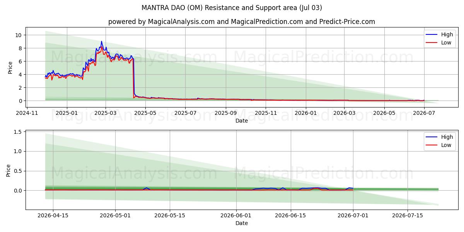Click the steep April 2025 price drop line
464x232 pixels.
pos(133,77)
